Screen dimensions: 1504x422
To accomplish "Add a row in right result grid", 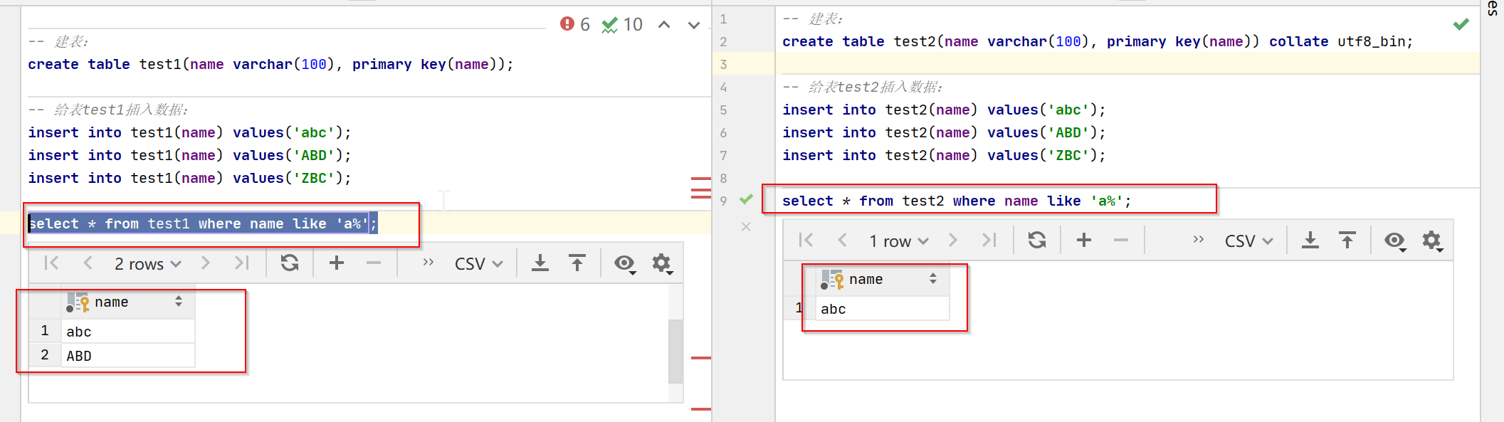I will coord(1084,241).
